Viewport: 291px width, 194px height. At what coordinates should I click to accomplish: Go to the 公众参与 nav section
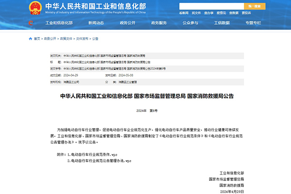click(190, 23)
